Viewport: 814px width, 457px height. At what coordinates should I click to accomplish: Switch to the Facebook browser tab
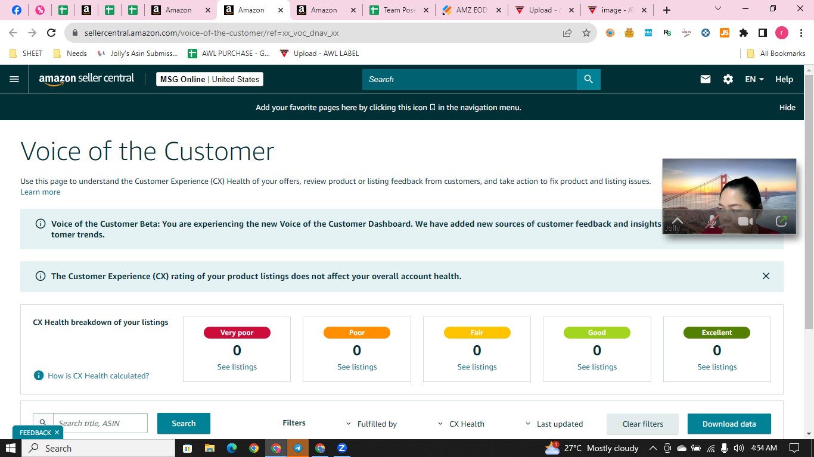[x=17, y=10]
